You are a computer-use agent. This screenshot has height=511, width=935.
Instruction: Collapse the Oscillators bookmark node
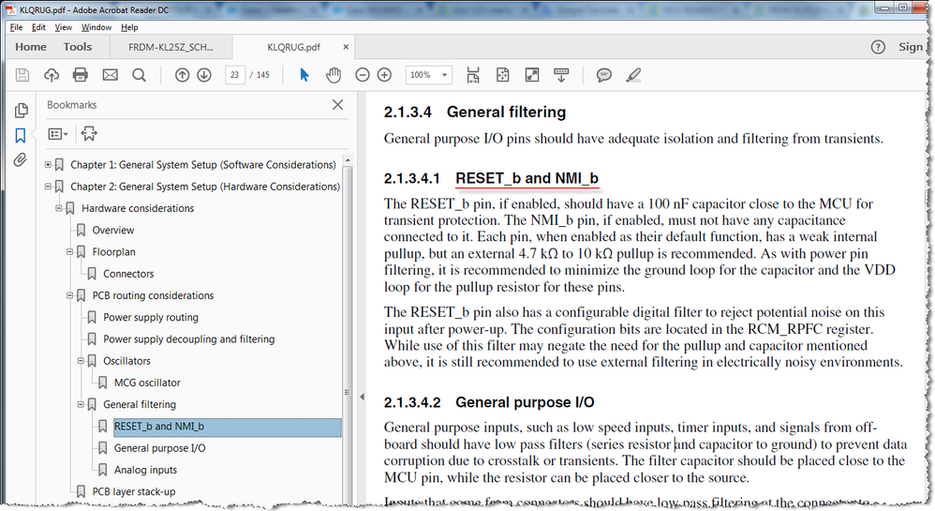click(x=81, y=361)
